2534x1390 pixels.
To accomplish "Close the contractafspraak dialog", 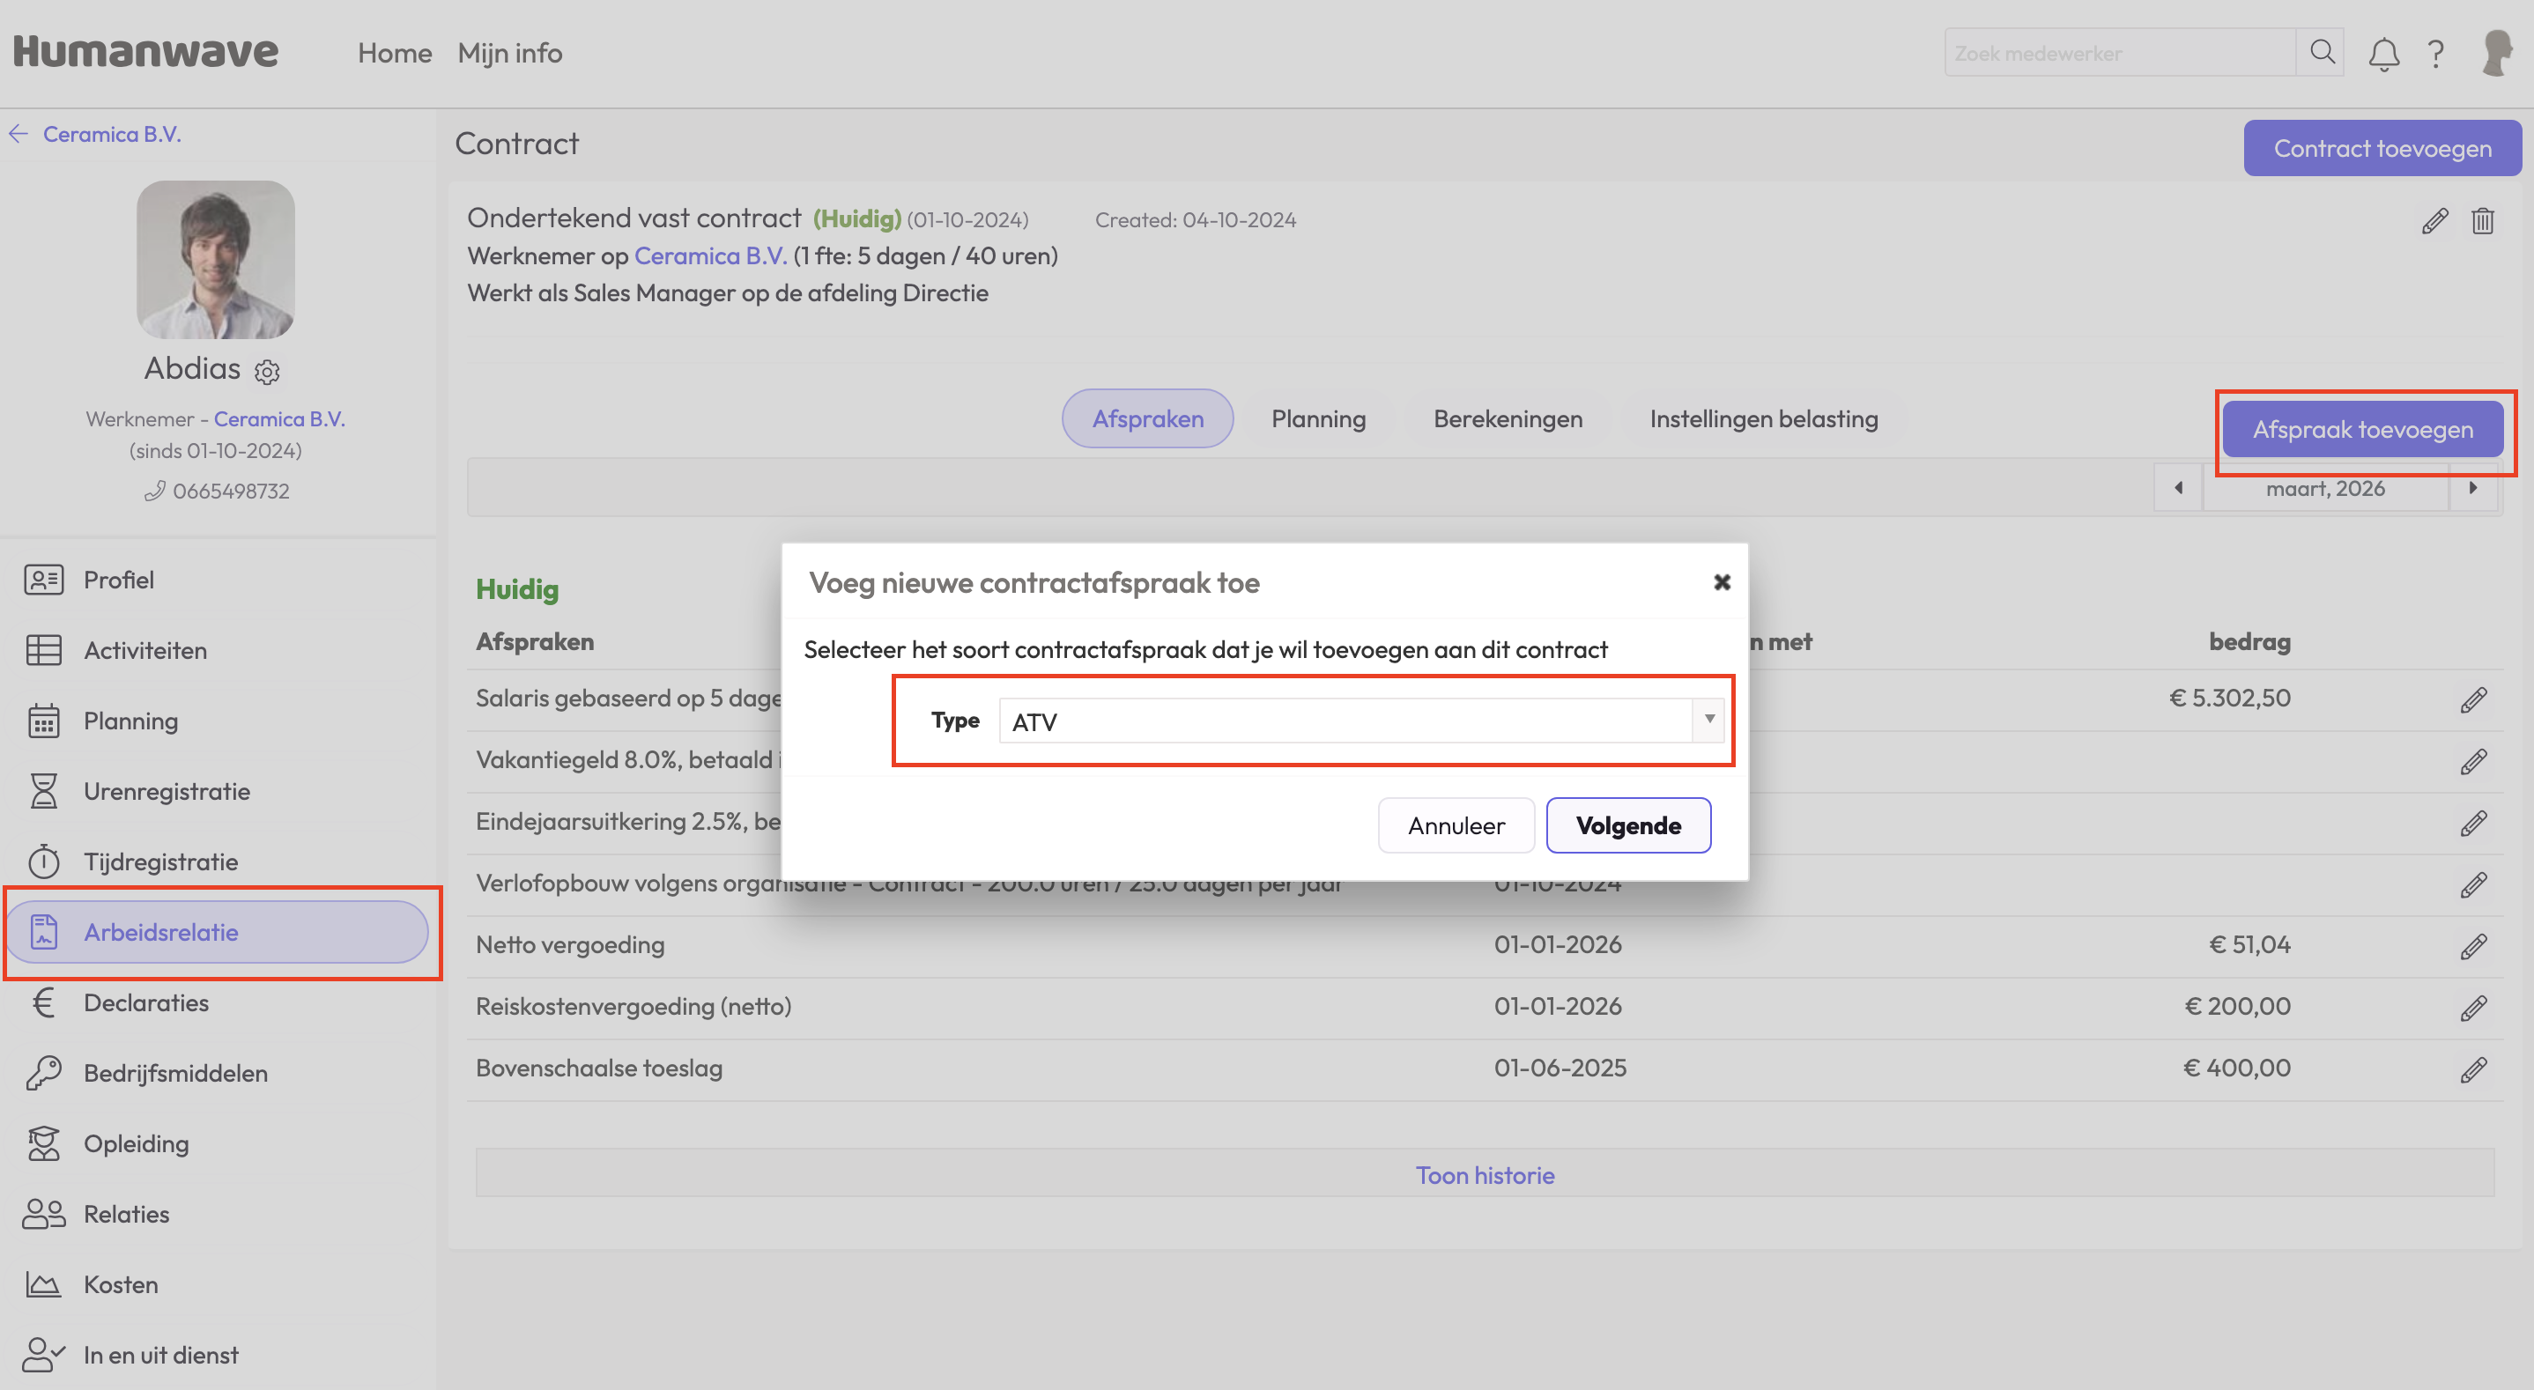I will point(1721,582).
